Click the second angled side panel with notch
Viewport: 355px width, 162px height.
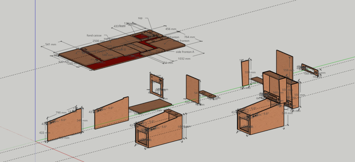click(111, 113)
